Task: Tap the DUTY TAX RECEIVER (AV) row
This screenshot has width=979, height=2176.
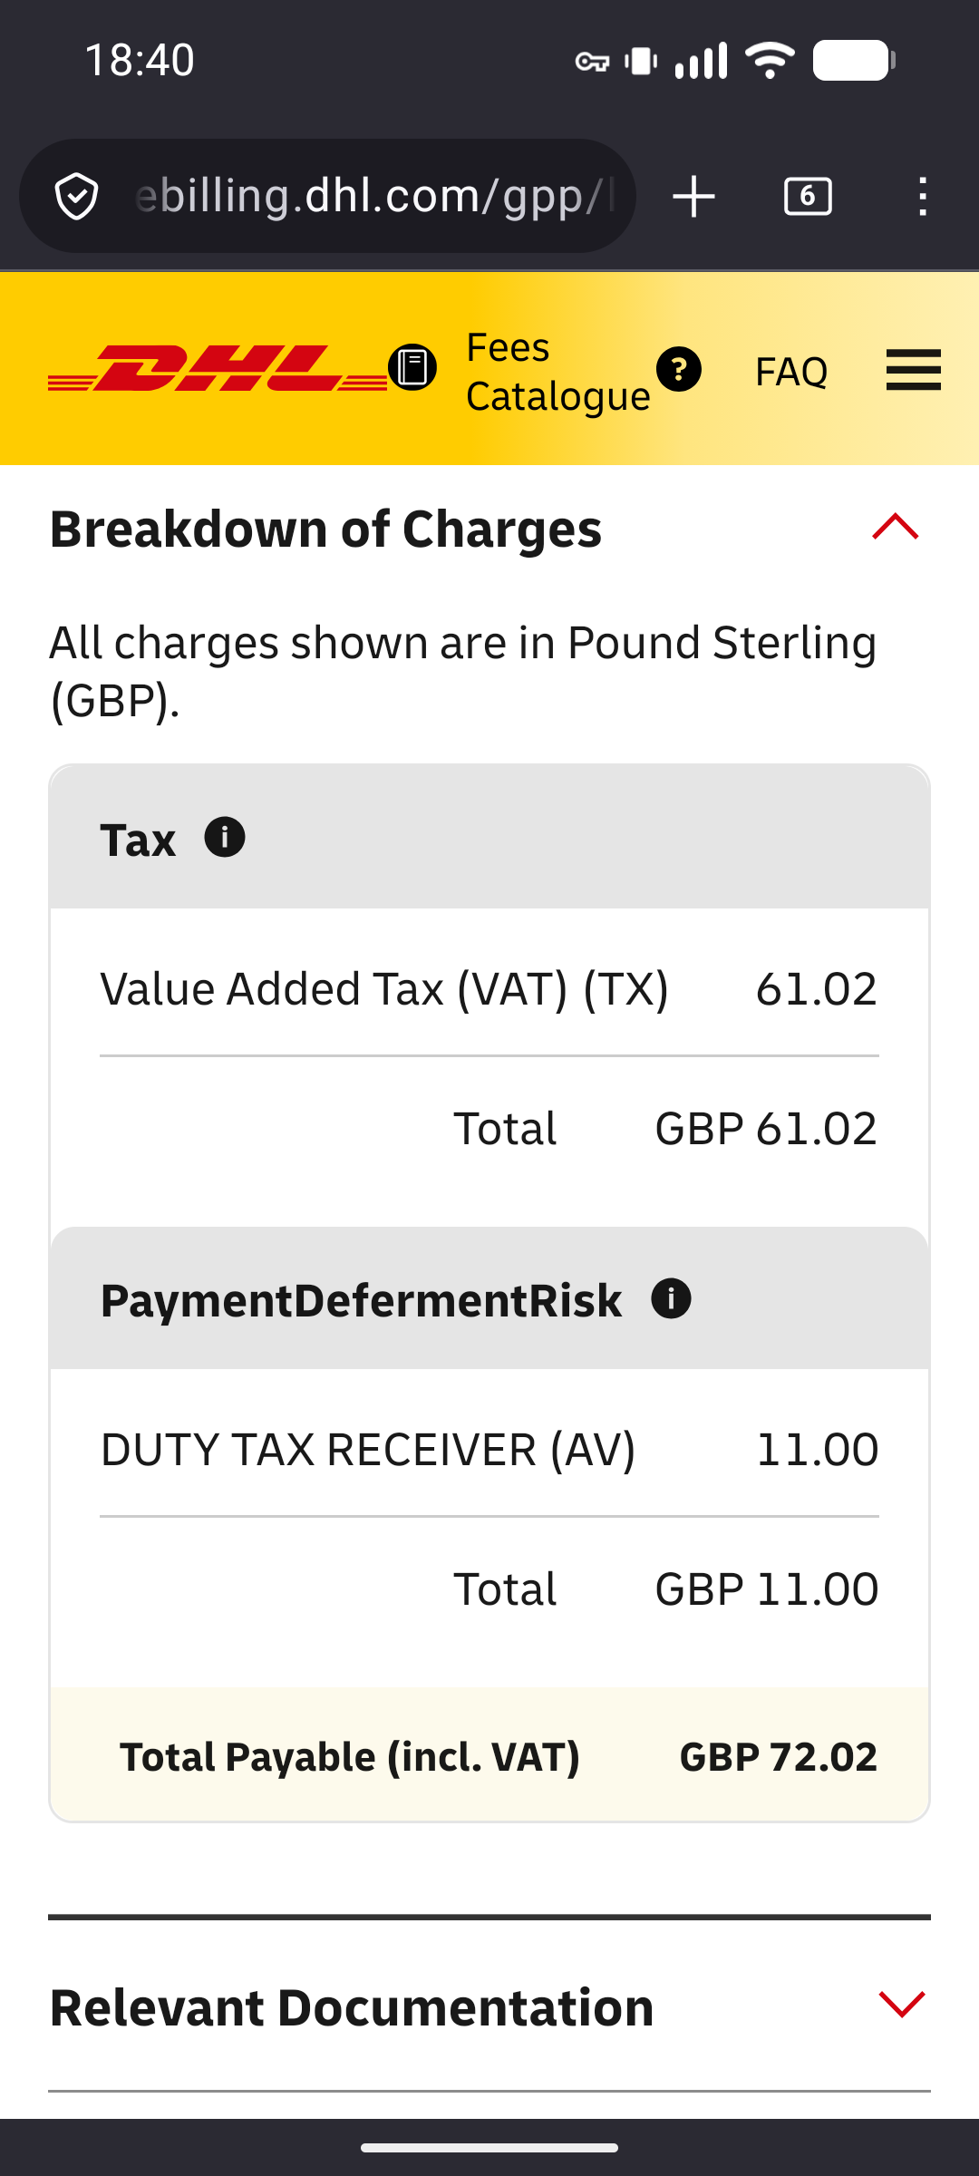Action: tap(489, 1450)
